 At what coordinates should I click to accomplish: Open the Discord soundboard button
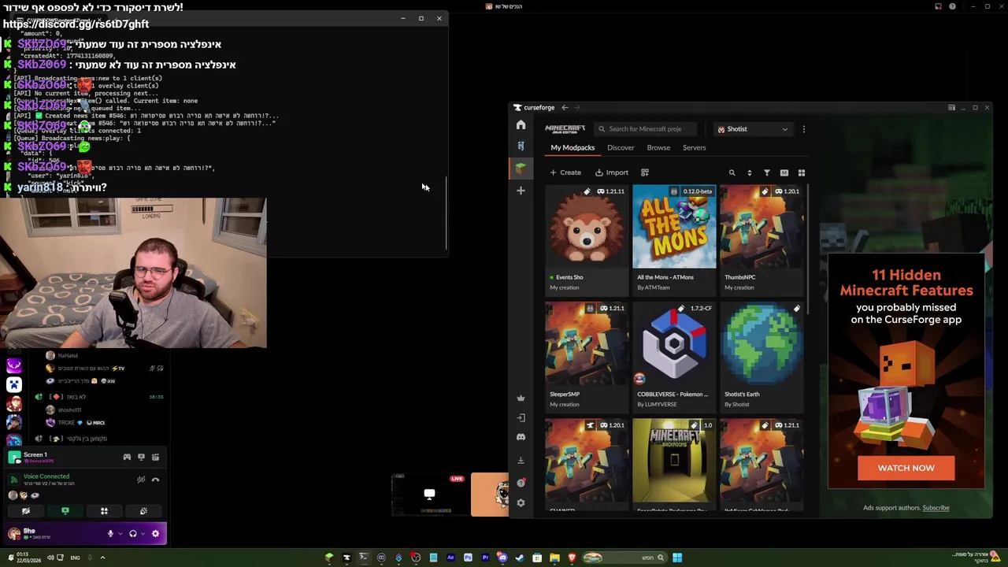[x=143, y=511]
